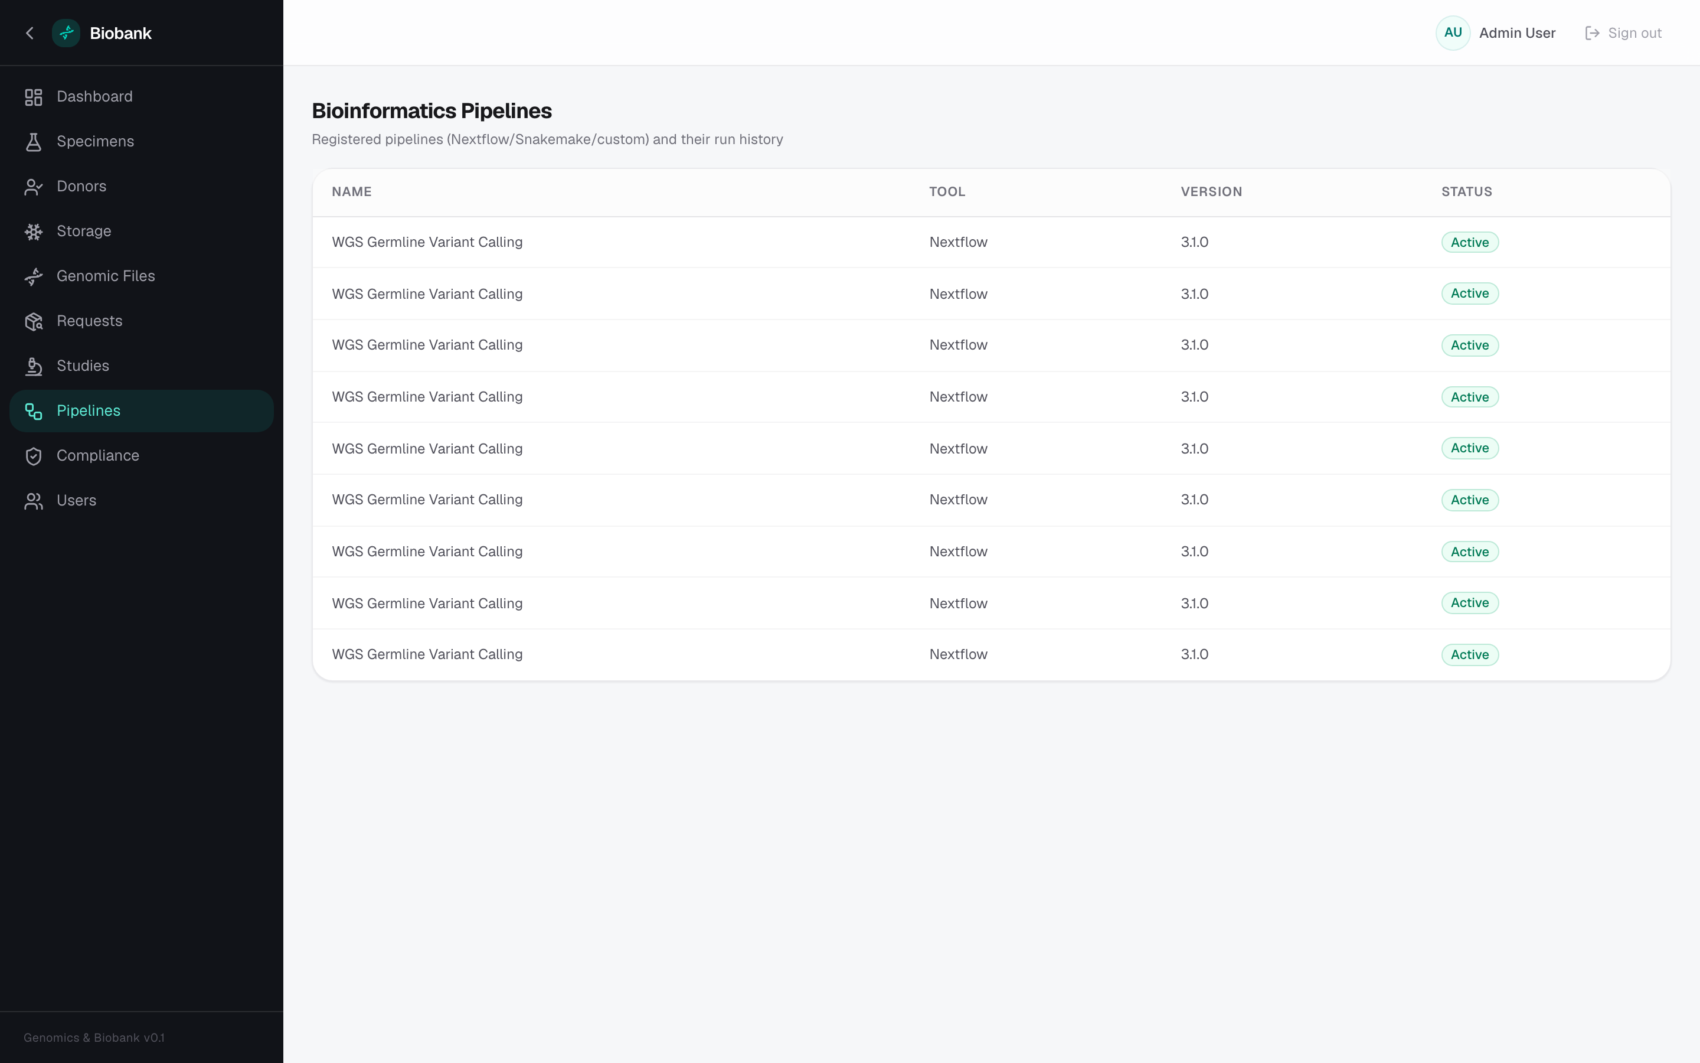Open Compliance shield-check icon
The width and height of the screenshot is (1700, 1063).
tap(34, 456)
